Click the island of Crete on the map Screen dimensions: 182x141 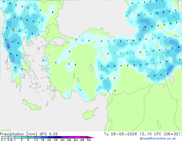(32, 105)
